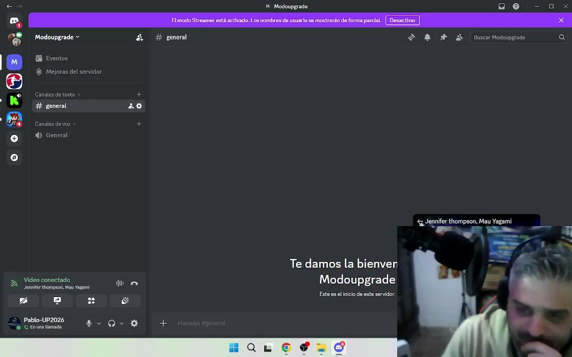Open the inbox icon in title bar
572x357 pixels.
pyautogui.click(x=501, y=6)
